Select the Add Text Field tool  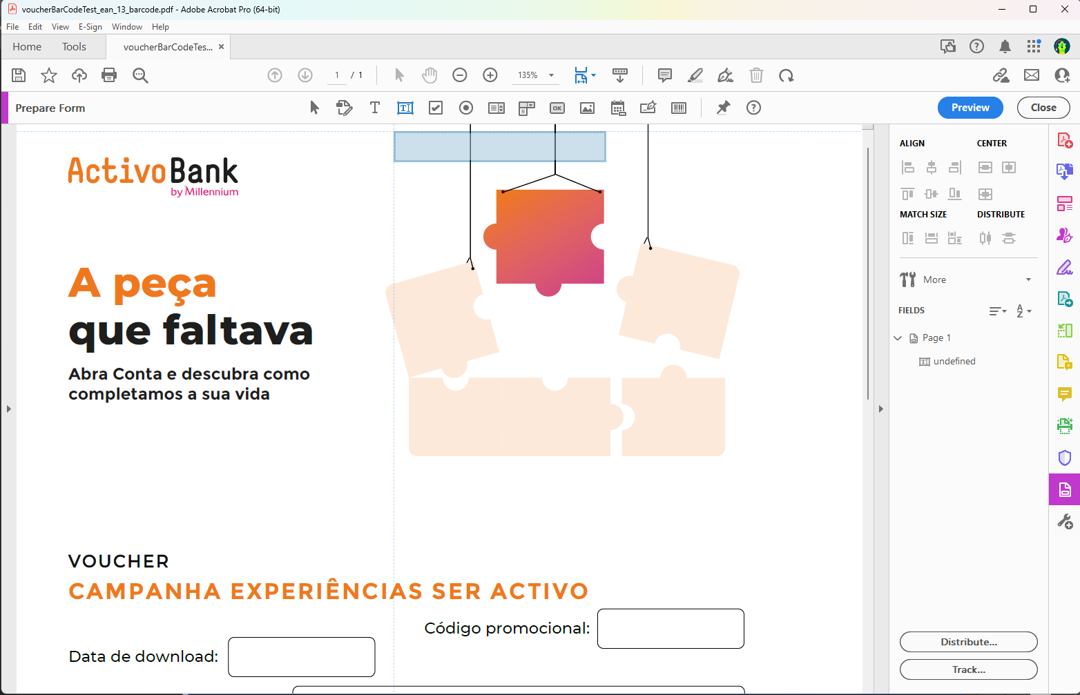pos(405,108)
